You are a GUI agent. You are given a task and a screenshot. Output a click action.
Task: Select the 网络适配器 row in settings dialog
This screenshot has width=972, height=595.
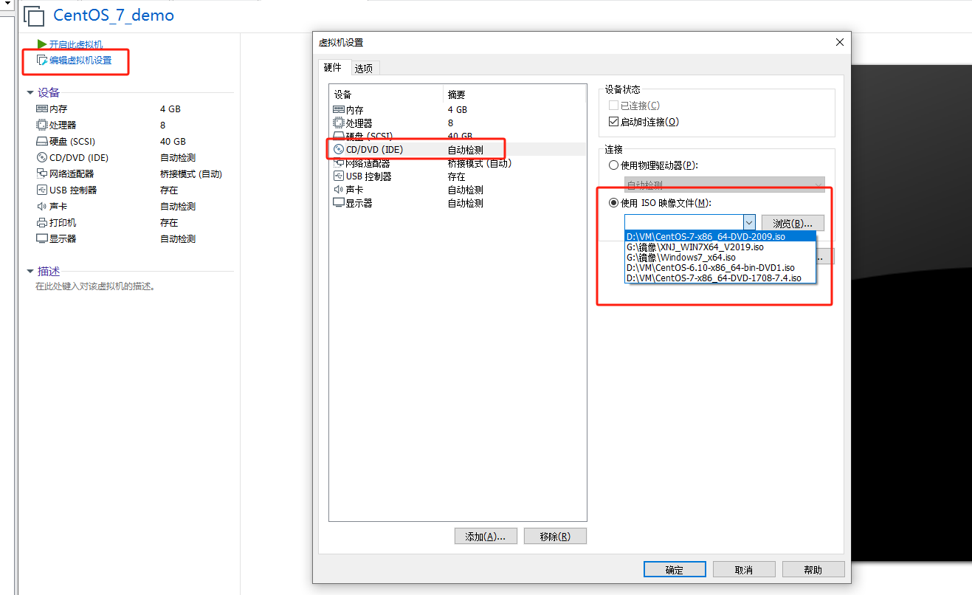(458, 163)
